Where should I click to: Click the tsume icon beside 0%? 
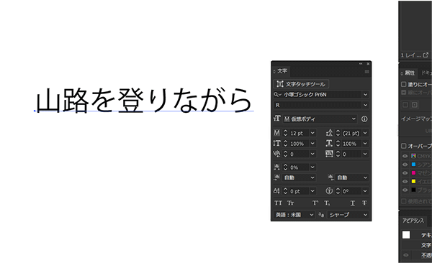click(x=276, y=167)
